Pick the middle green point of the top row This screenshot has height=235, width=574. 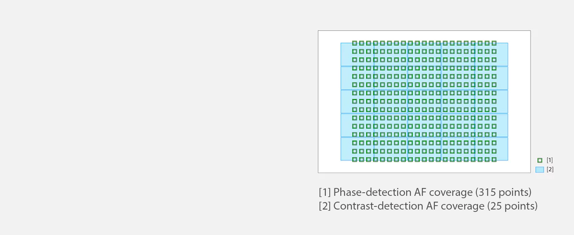(x=424, y=43)
